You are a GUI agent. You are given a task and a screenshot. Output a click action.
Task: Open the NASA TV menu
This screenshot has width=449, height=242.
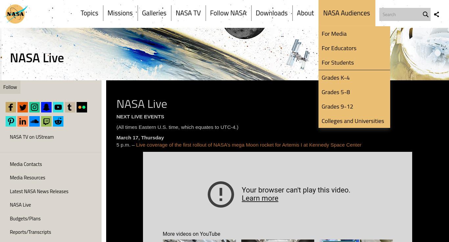pos(188,13)
